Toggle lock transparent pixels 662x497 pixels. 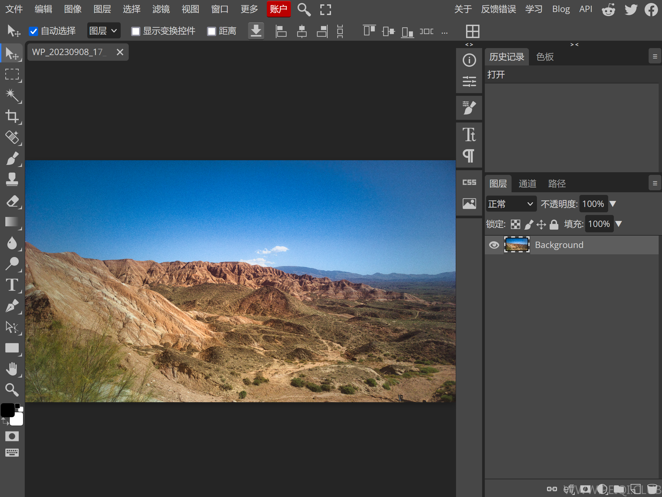[515, 224]
